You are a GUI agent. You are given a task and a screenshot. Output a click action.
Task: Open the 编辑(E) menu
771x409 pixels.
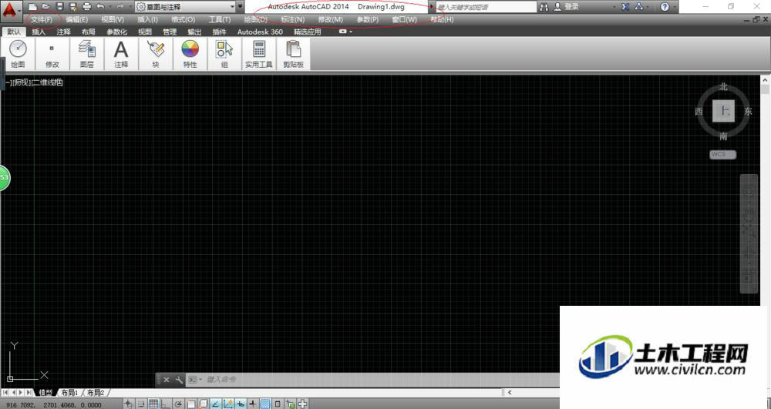click(x=76, y=19)
